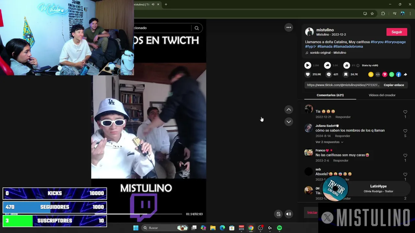Open comments via the speech bubble icon
Image resolution: width=415 pixels, height=233 pixels.
[x=329, y=74]
